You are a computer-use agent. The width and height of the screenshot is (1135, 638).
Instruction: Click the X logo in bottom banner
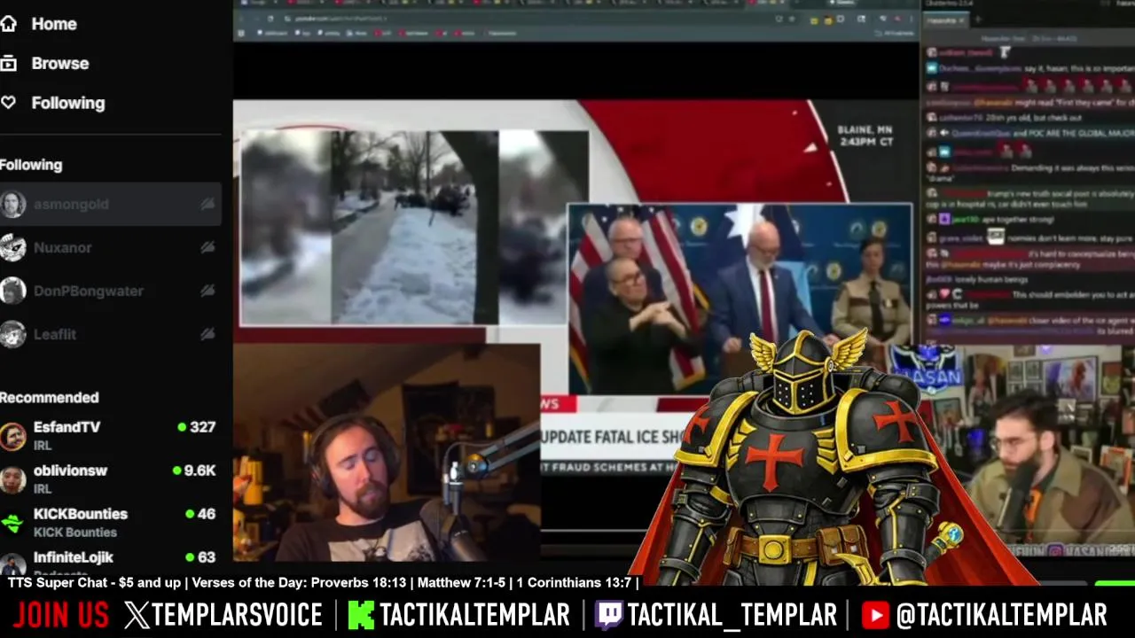[x=137, y=615]
